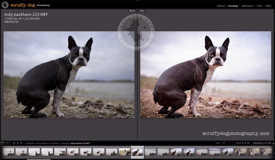Click the Before view label
Screen dimensions: 275x160
coord(132,11)
